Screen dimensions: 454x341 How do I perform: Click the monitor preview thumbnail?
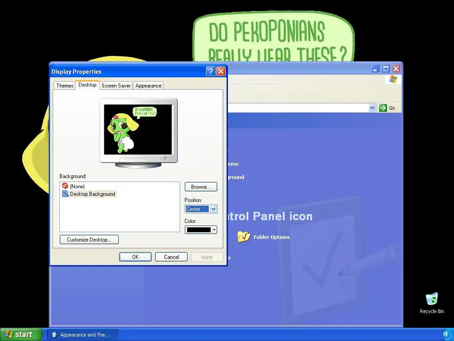point(138,133)
